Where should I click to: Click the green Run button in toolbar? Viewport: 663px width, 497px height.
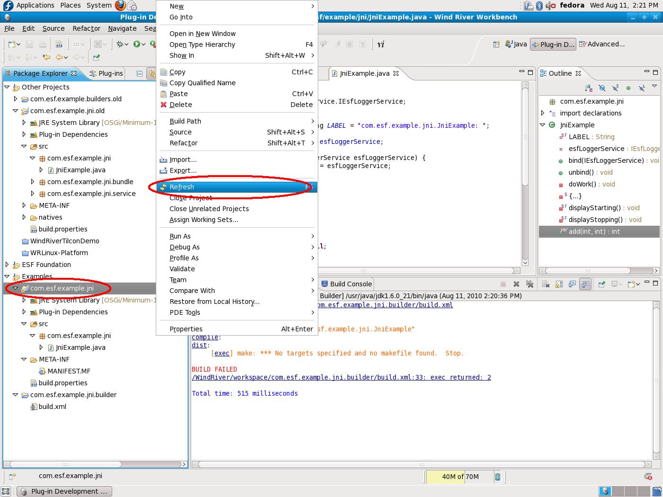(136, 44)
